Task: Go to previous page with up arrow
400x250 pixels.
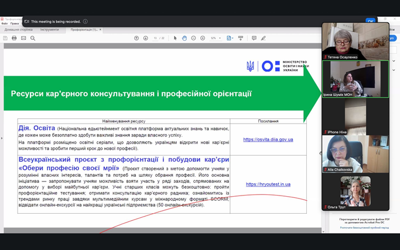Action: [x=136, y=38]
